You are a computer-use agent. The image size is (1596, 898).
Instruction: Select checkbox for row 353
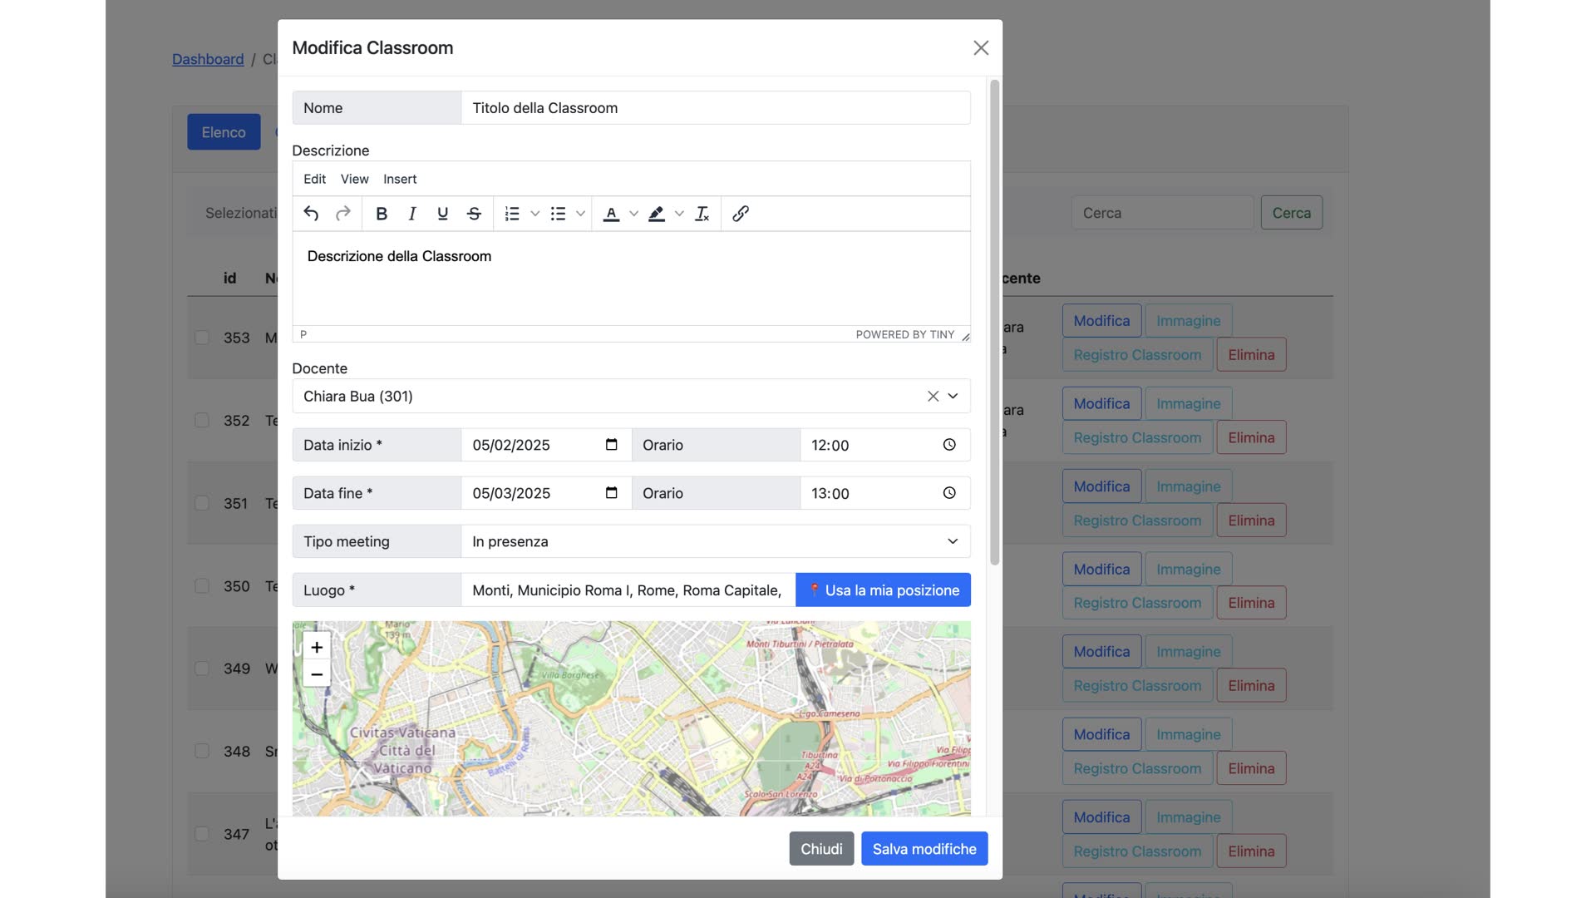coord(202,338)
